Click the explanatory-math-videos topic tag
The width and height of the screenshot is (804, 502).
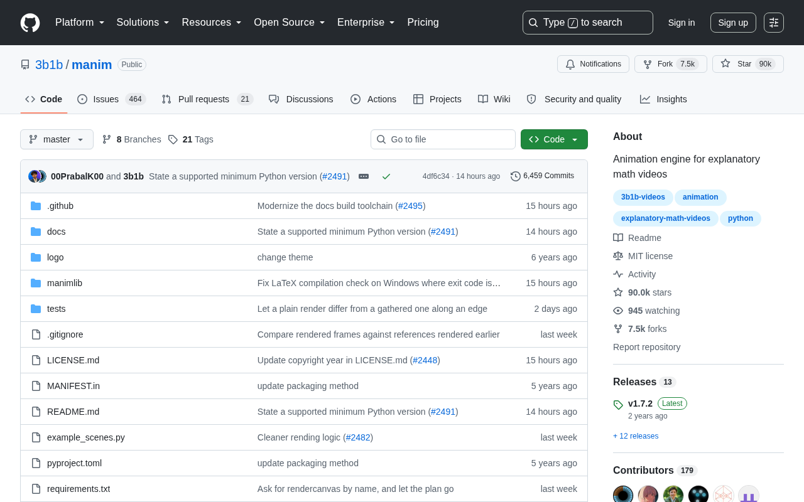coord(666,219)
